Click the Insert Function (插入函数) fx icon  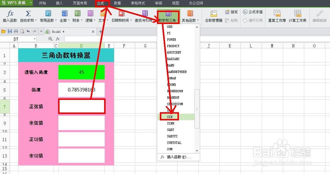[x=10, y=14]
